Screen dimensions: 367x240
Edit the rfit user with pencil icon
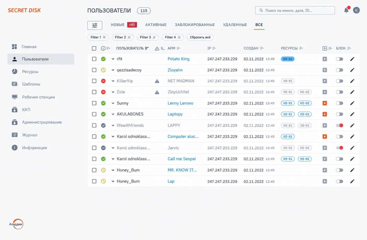[352, 59]
